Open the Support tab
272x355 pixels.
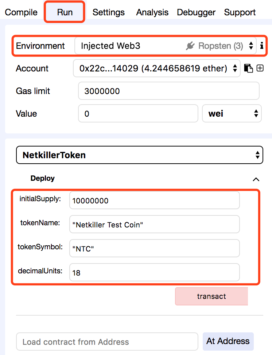pos(240,12)
